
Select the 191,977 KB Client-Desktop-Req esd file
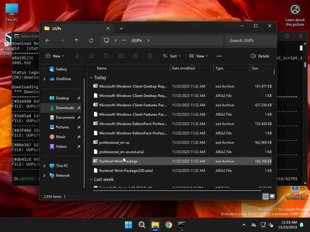coord(182,86)
